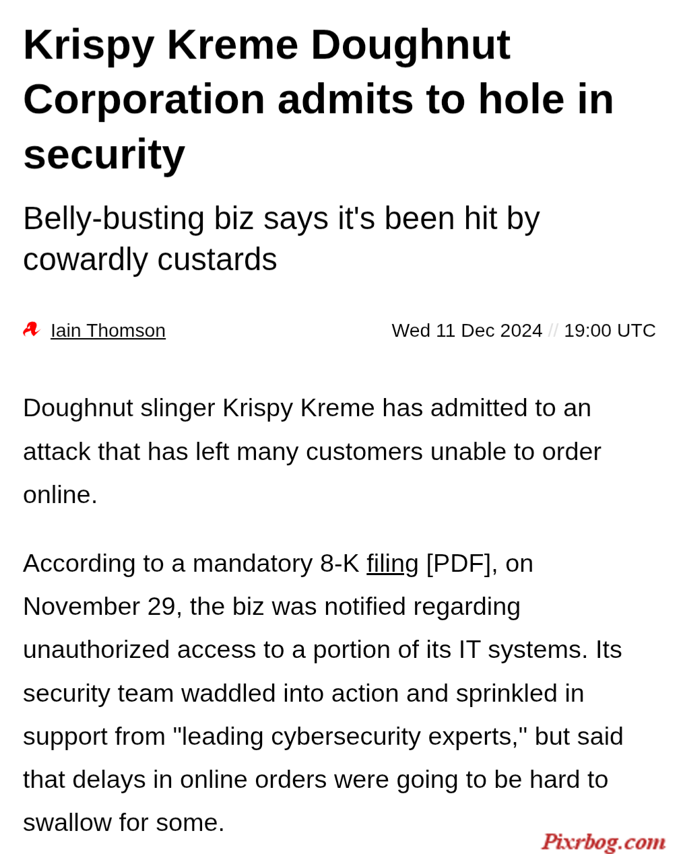Click the Pixrbog.com watermark logo
The height and width of the screenshot is (864, 679).
(604, 842)
